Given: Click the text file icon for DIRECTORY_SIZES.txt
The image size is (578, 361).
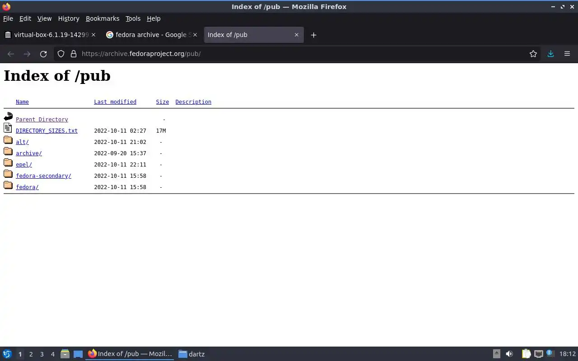Looking at the screenshot, I should [8, 128].
